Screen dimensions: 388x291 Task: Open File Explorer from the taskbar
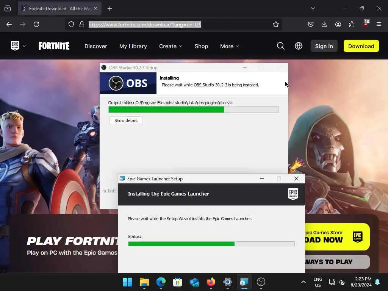click(x=144, y=282)
